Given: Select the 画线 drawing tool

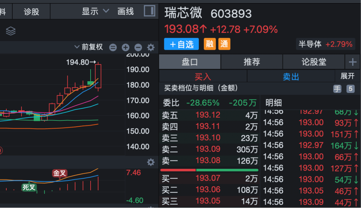Looking at the screenshot, I should 126,11.
